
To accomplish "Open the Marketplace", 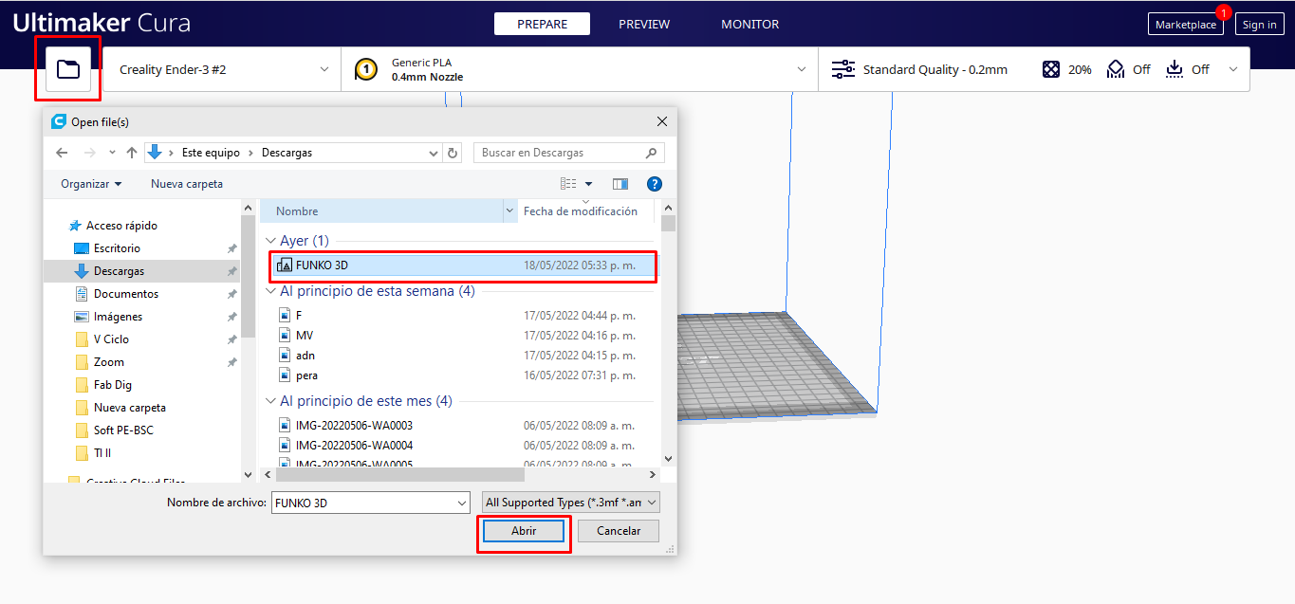I will [1186, 25].
